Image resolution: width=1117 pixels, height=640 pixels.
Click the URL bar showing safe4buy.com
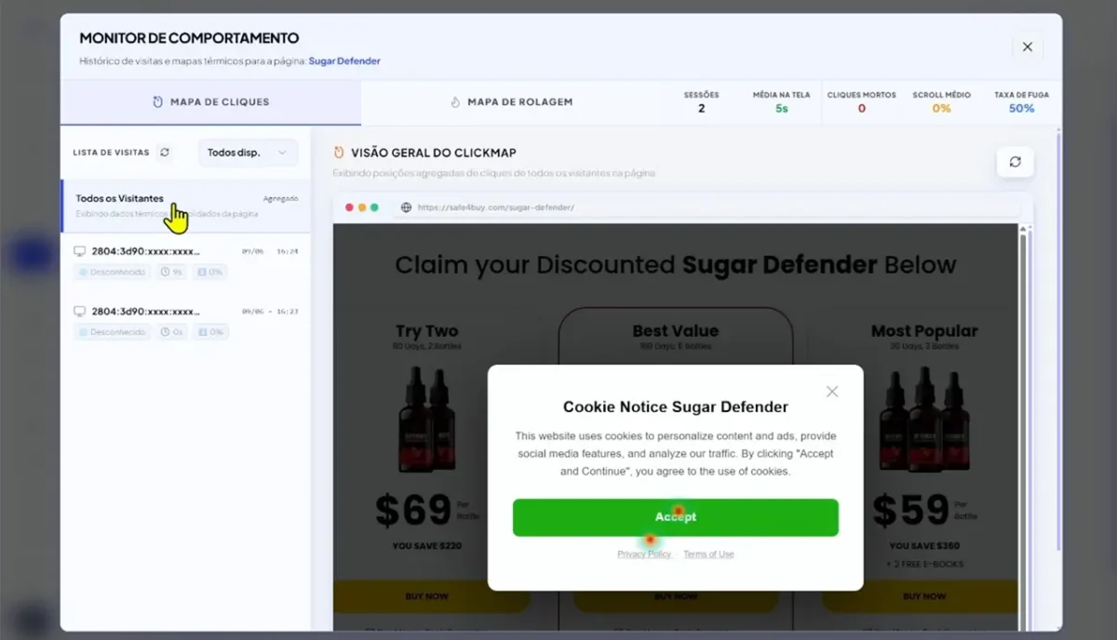point(707,207)
